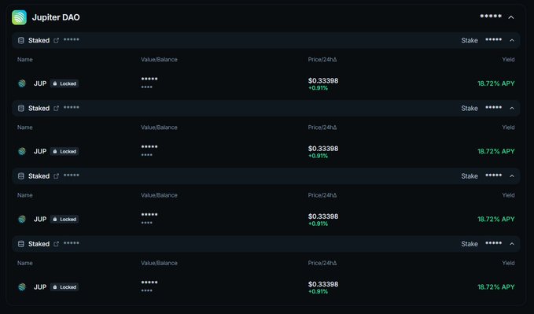Click Price/24hΔ column header in the third section
534x314 pixels.
pos(322,195)
